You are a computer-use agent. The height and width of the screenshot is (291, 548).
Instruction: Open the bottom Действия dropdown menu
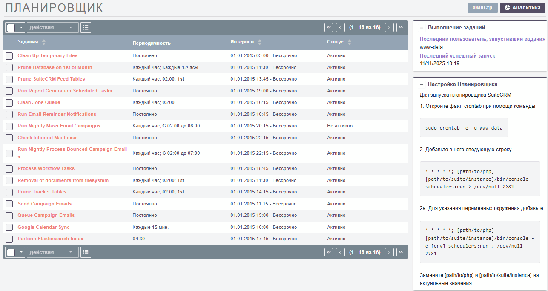coord(52,252)
